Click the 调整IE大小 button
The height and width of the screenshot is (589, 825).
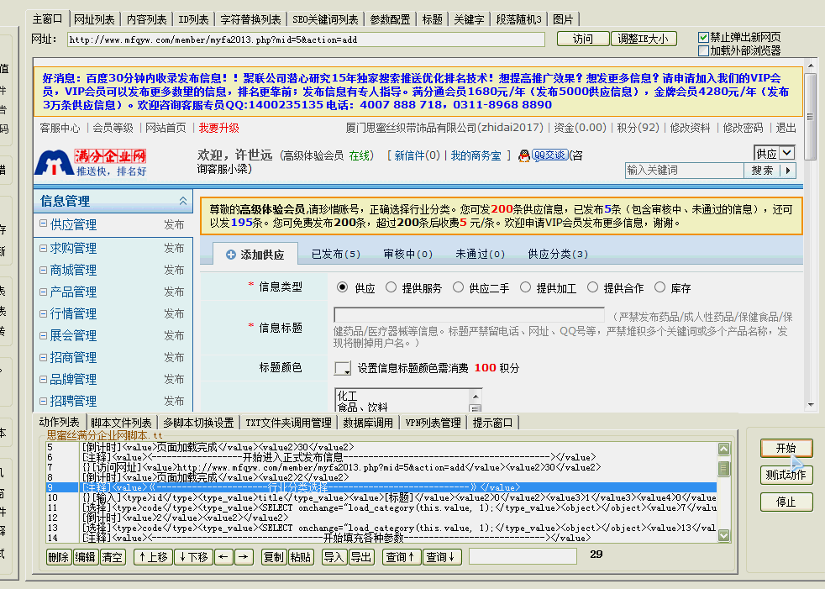click(644, 39)
